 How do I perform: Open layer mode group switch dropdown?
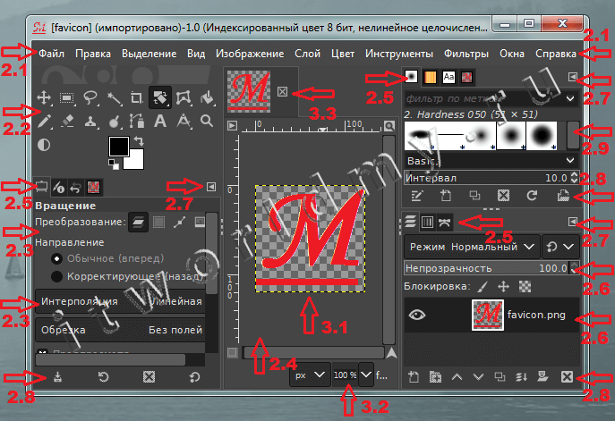click(x=560, y=247)
